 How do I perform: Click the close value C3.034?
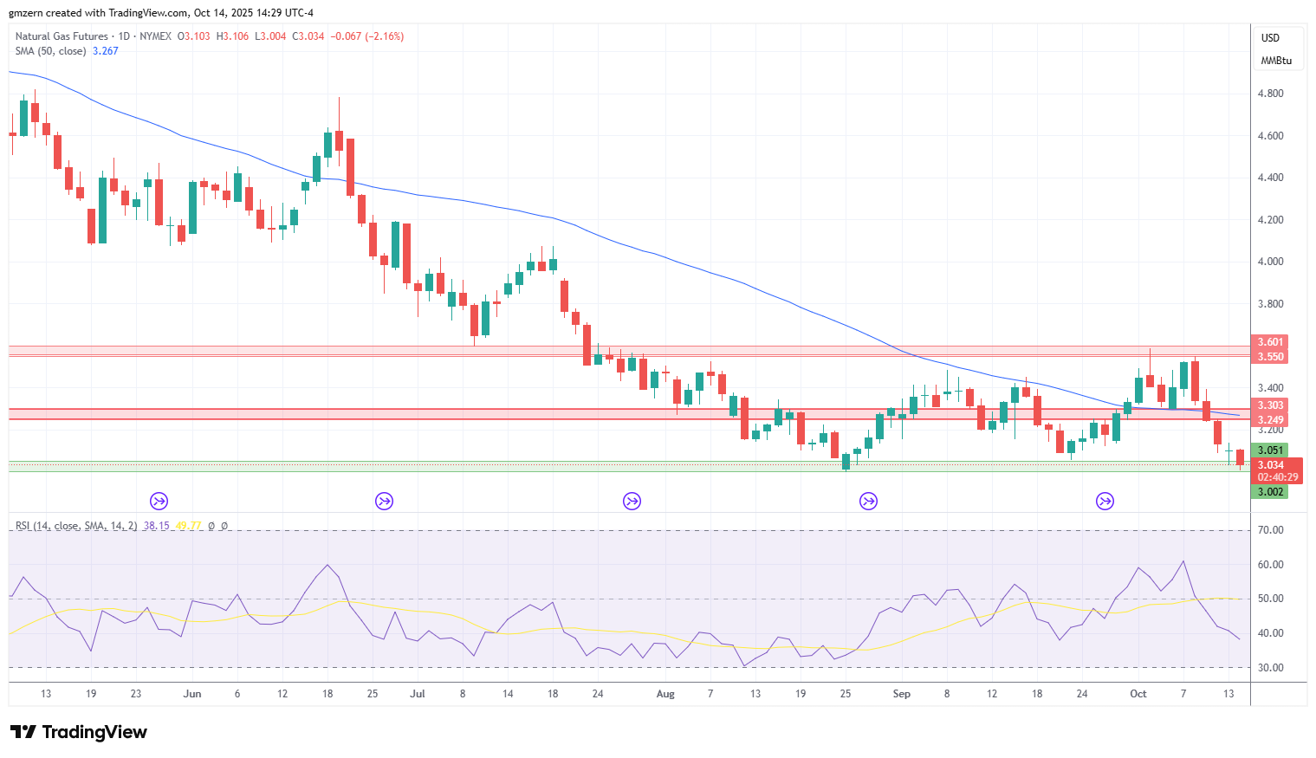(x=308, y=36)
